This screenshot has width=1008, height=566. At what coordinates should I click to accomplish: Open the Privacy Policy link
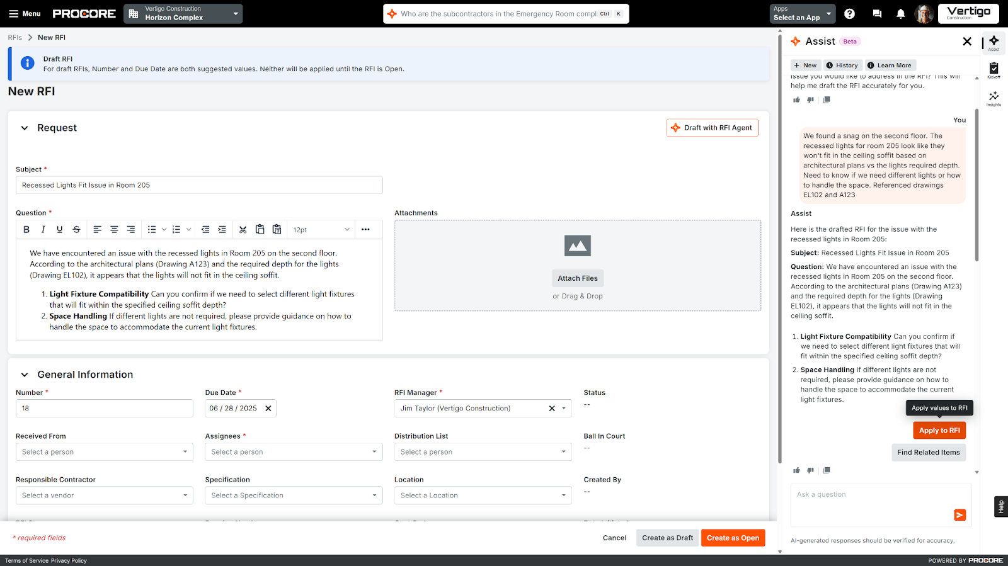click(69, 561)
